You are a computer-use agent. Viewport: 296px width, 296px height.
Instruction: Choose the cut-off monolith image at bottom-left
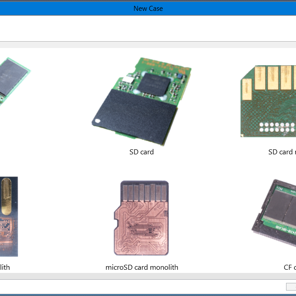point(9,217)
